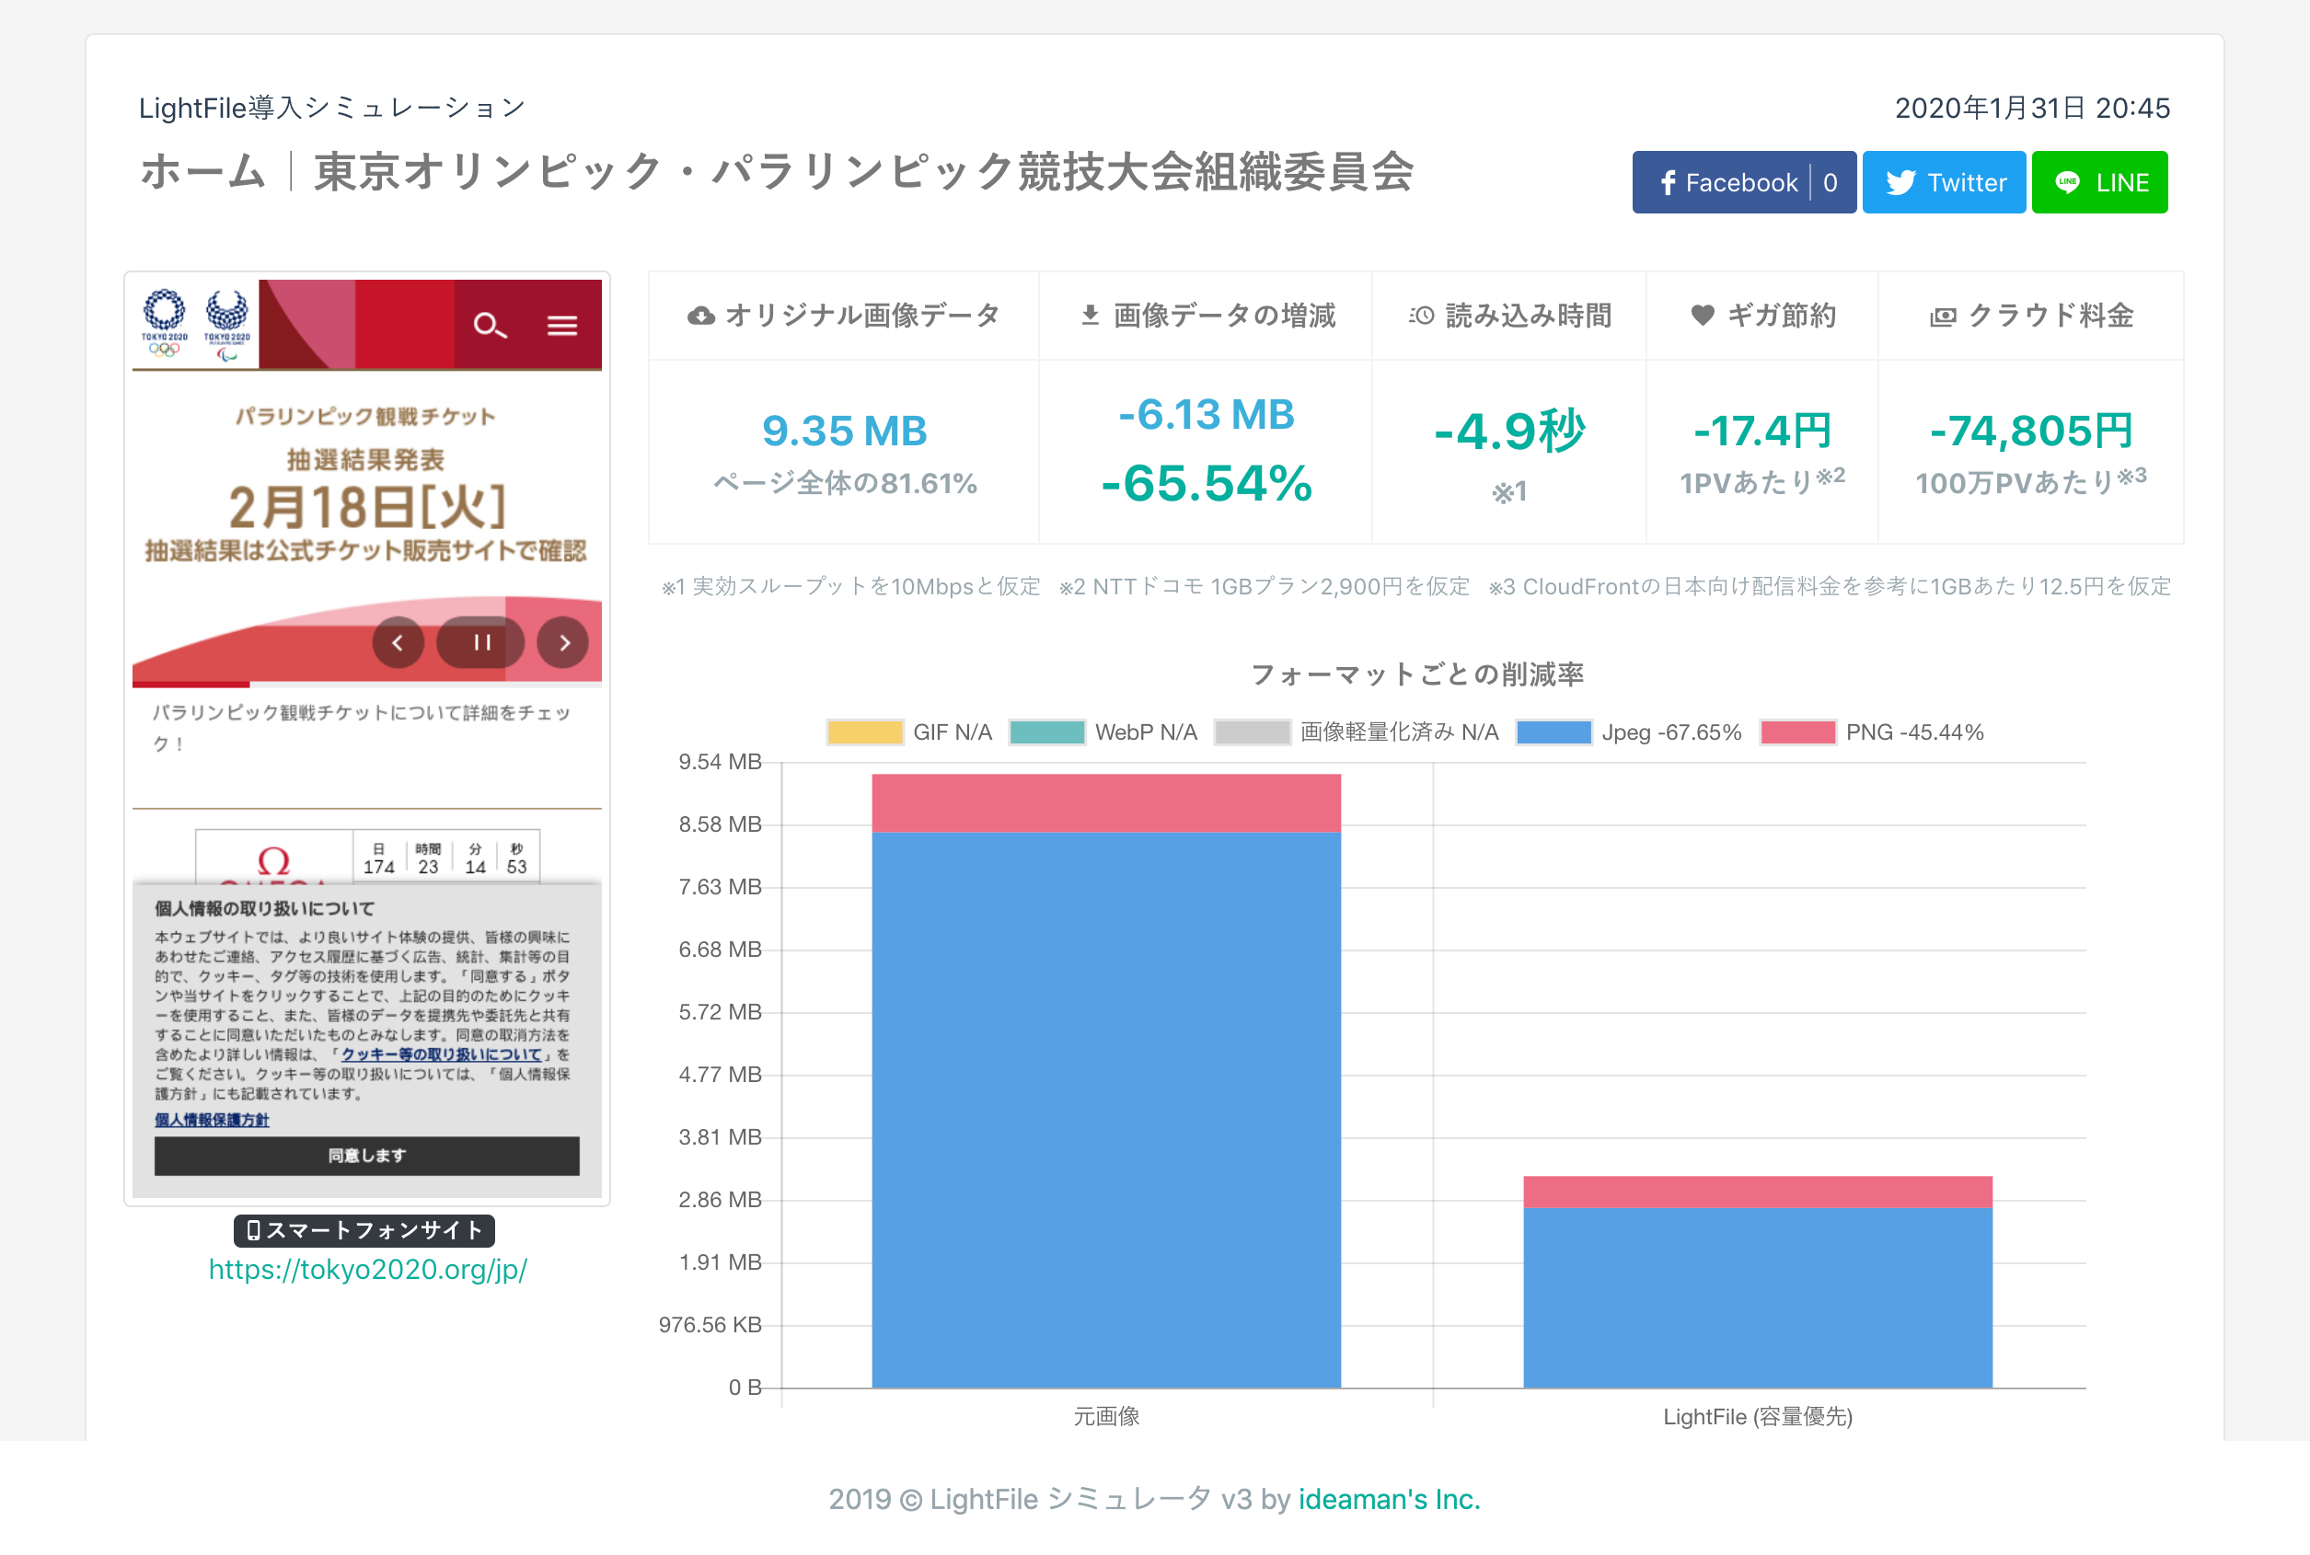
Task: Toggle the 画像軽量化済み N/A legend swatch
Action: pos(1253,731)
